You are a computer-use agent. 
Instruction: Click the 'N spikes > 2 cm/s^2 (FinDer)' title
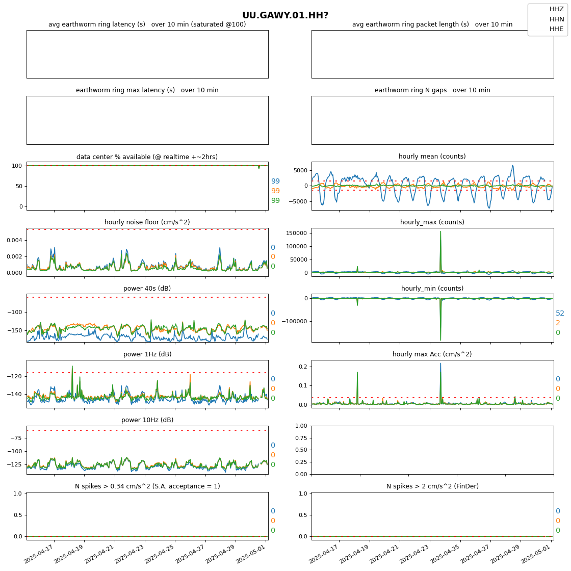(432, 486)
